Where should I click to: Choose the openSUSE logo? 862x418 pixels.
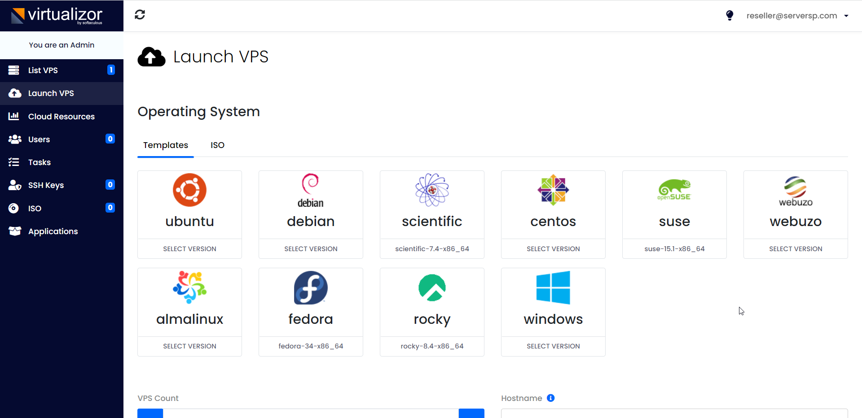tap(674, 190)
